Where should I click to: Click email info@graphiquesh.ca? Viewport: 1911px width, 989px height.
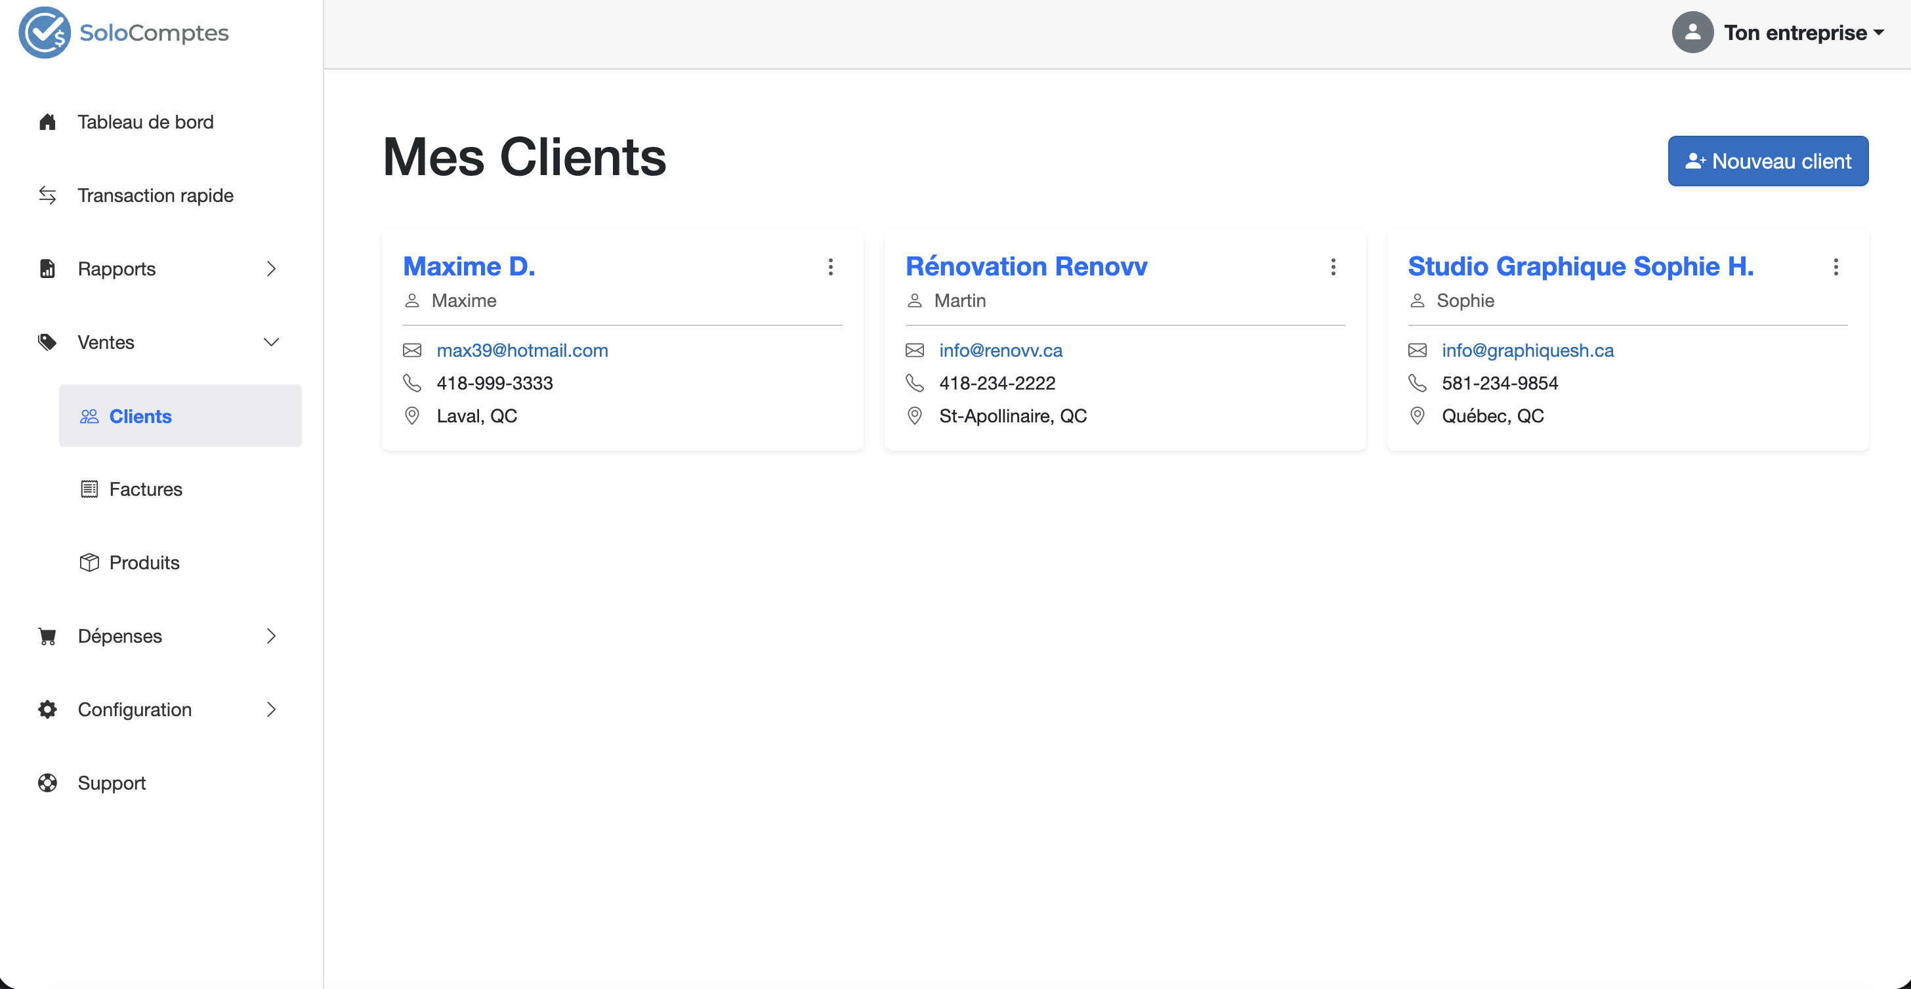1528,350
